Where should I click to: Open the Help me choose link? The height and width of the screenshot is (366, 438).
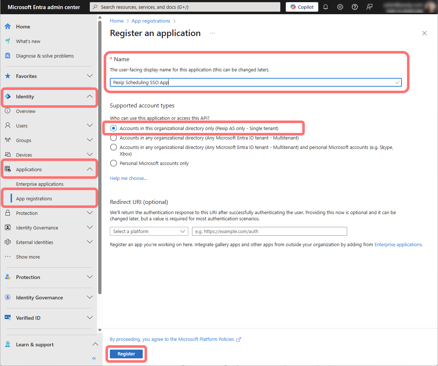pyautogui.click(x=128, y=178)
